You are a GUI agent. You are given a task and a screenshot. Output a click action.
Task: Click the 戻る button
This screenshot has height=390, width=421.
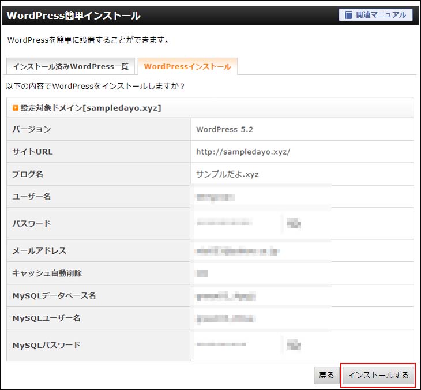tap(326, 375)
